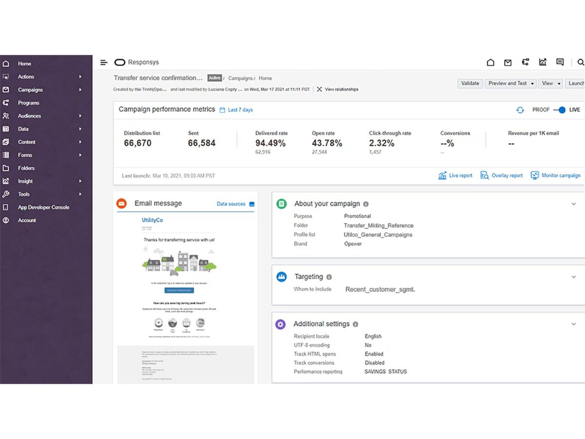
Task: Select Folders in the sidebar menu
Action: (26, 168)
